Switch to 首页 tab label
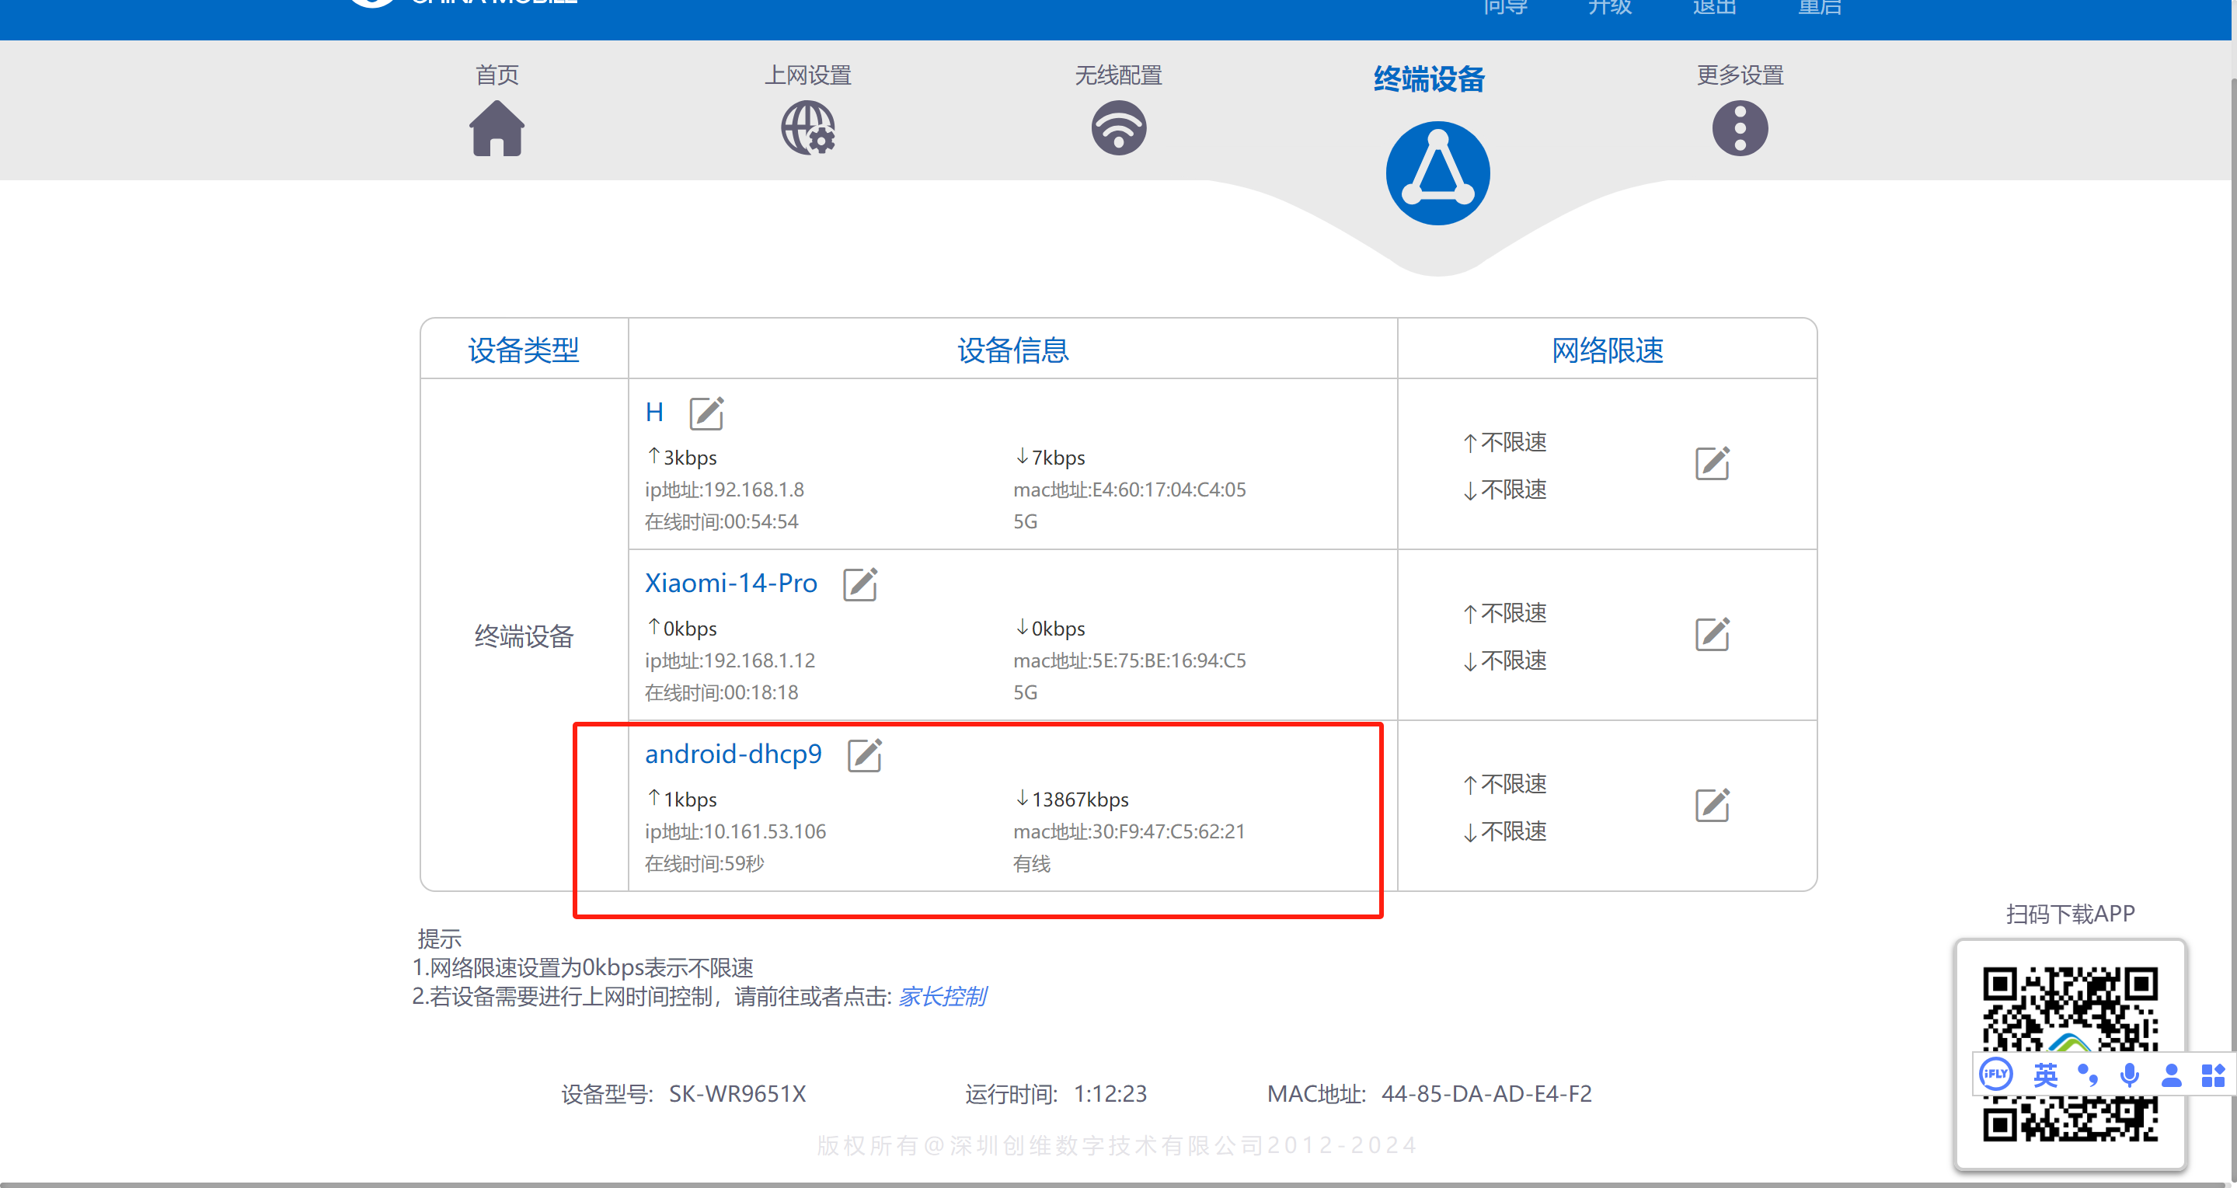 click(x=497, y=75)
